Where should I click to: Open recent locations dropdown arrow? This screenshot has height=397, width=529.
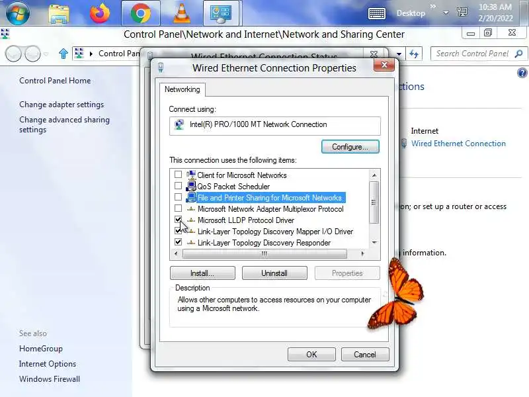[46, 54]
